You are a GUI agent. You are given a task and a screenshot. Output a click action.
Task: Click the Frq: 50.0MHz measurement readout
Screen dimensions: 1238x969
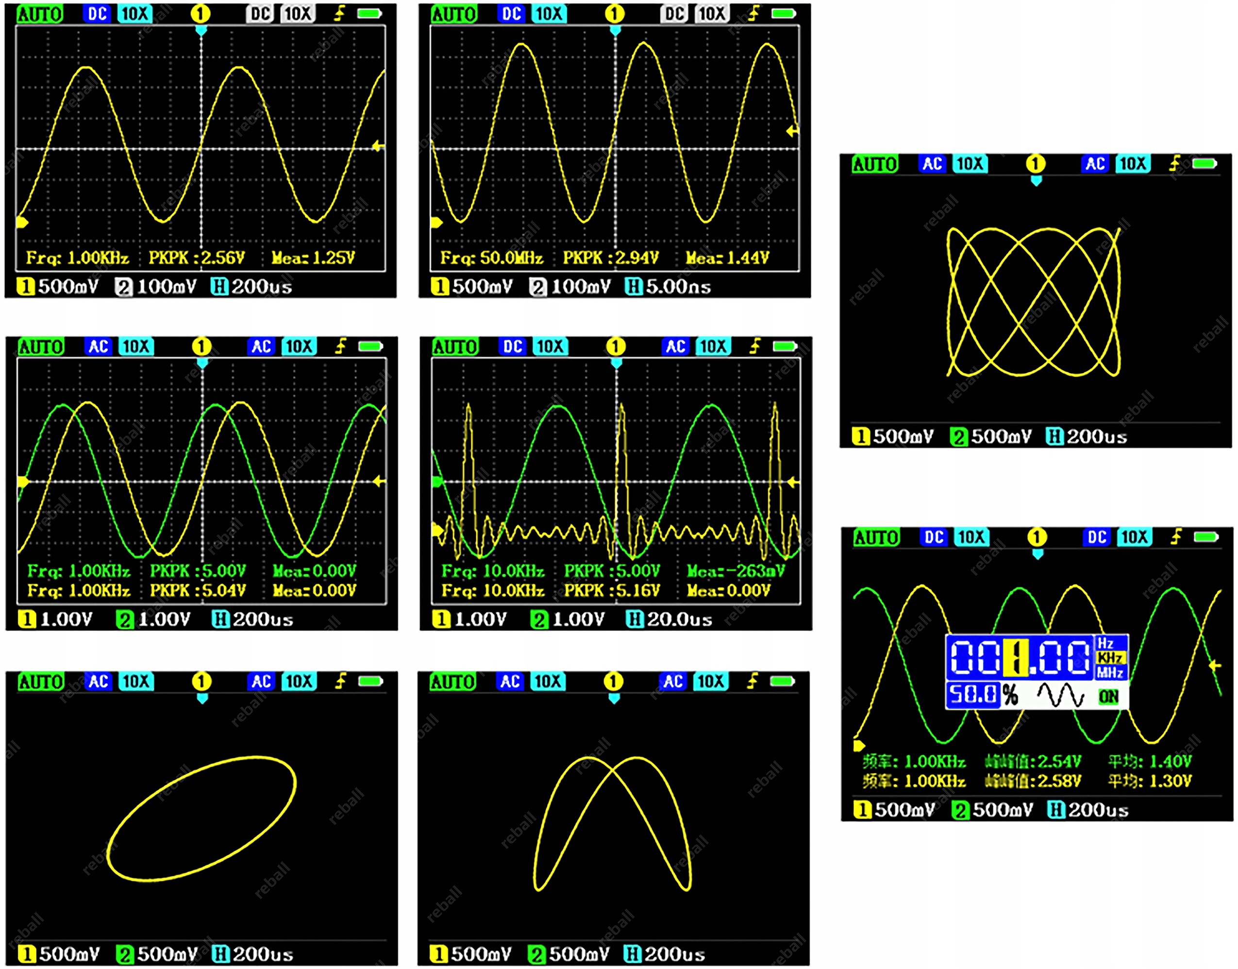pyautogui.click(x=491, y=258)
